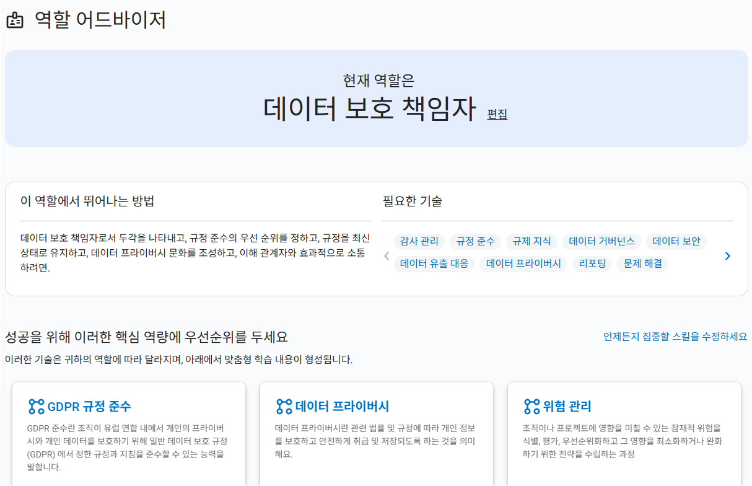Select the 규정 준수 skill chip

pyautogui.click(x=476, y=241)
